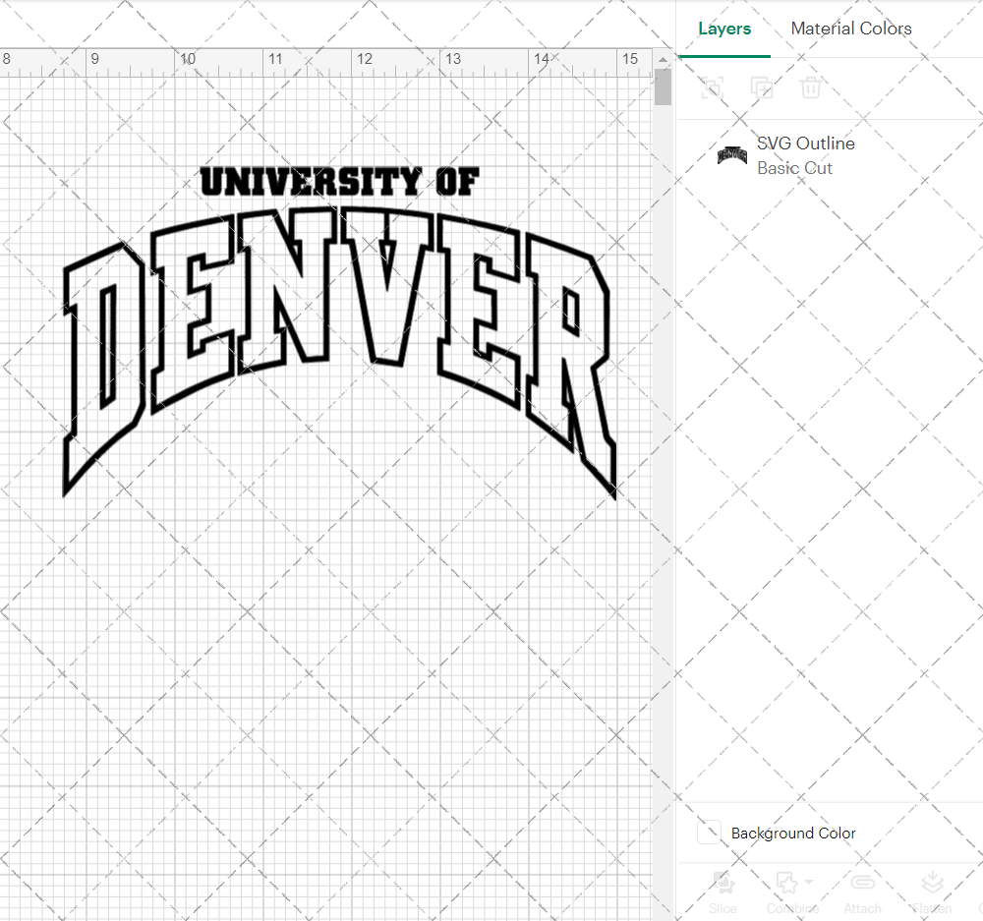Select the SVG Outline layer name

pos(806,144)
